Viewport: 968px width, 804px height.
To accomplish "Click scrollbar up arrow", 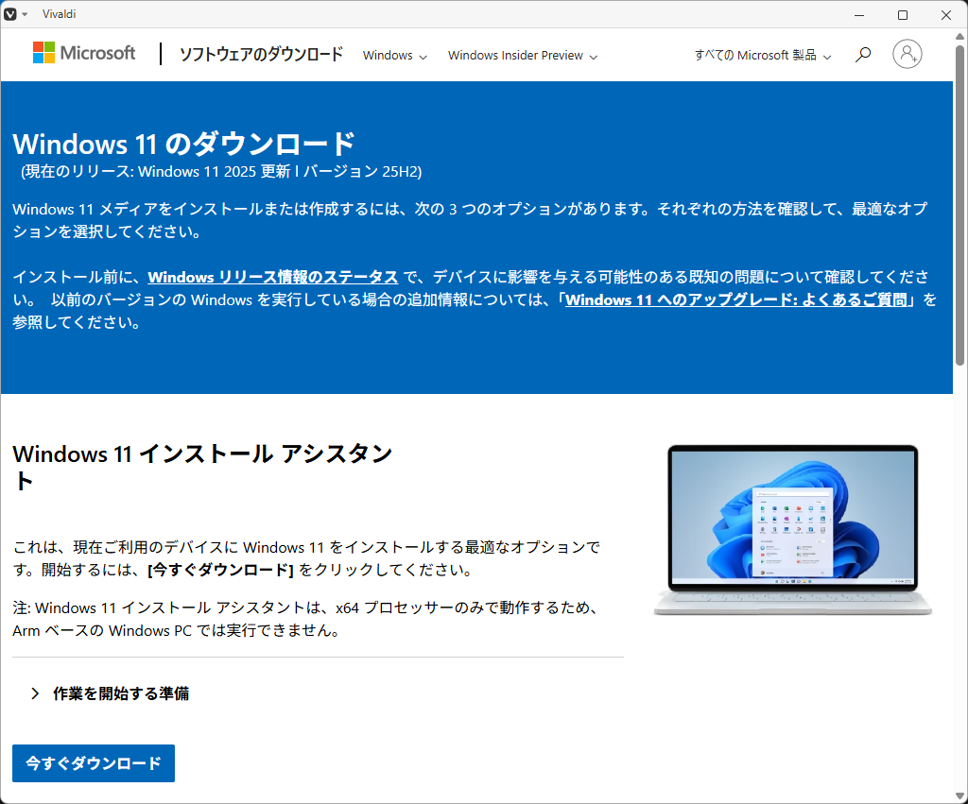I will [960, 36].
